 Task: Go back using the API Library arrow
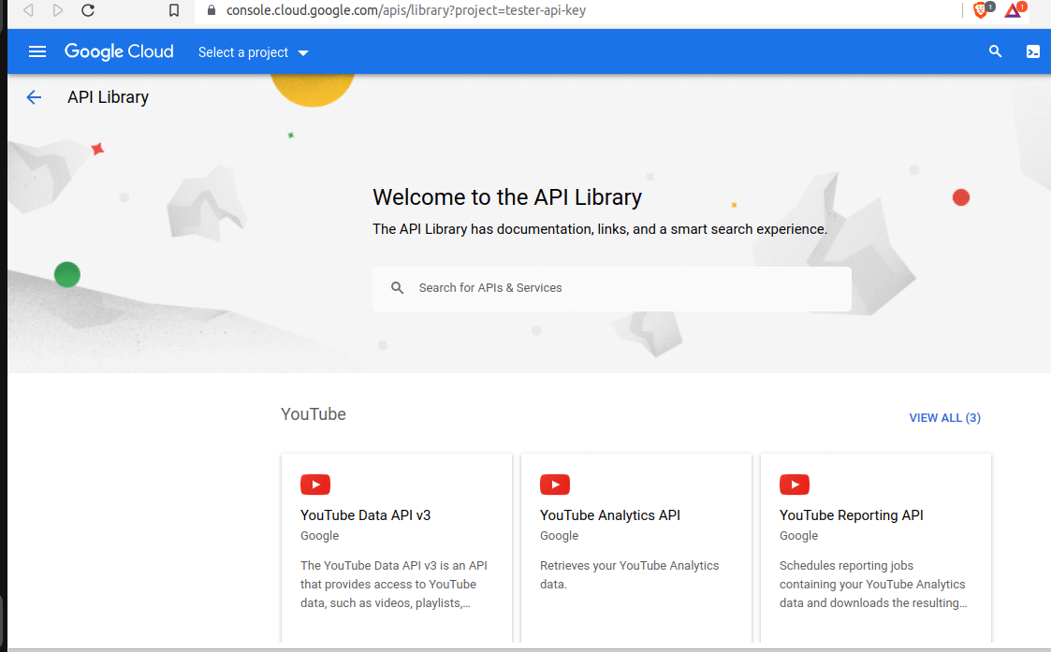tap(34, 97)
